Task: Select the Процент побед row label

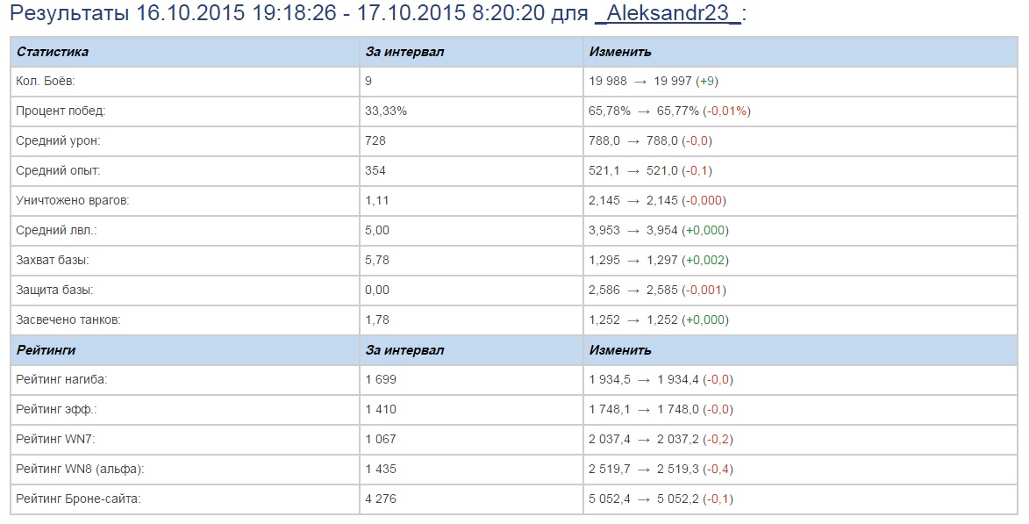Action: pyautogui.click(x=61, y=111)
